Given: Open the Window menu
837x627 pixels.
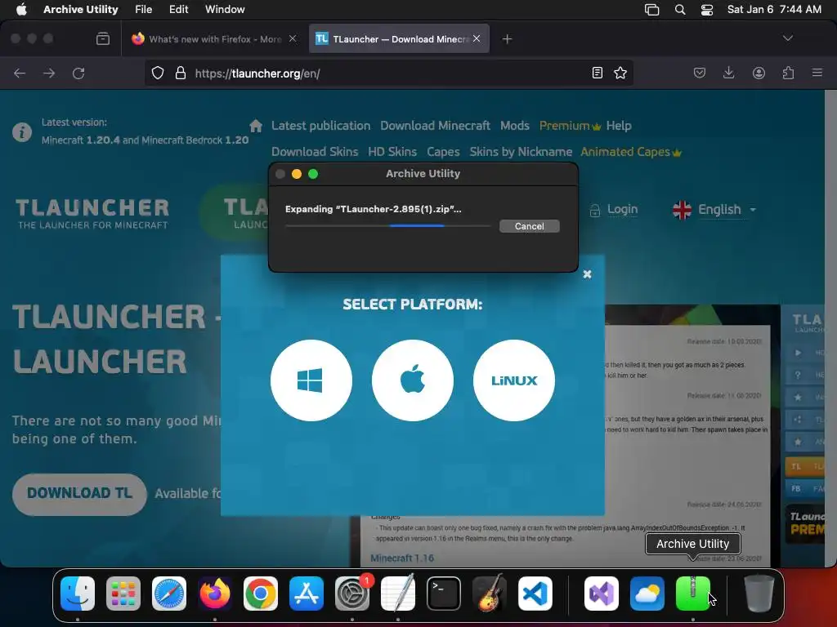Looking at the screenshot, I should pyautogui.click(x=225, y=9).
